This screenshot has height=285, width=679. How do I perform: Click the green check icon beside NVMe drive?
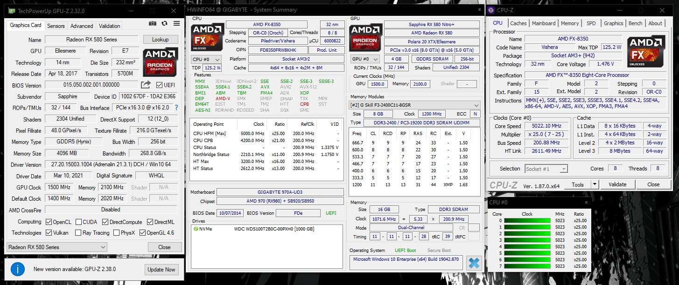pyautogui.click(x=196, y=229)
